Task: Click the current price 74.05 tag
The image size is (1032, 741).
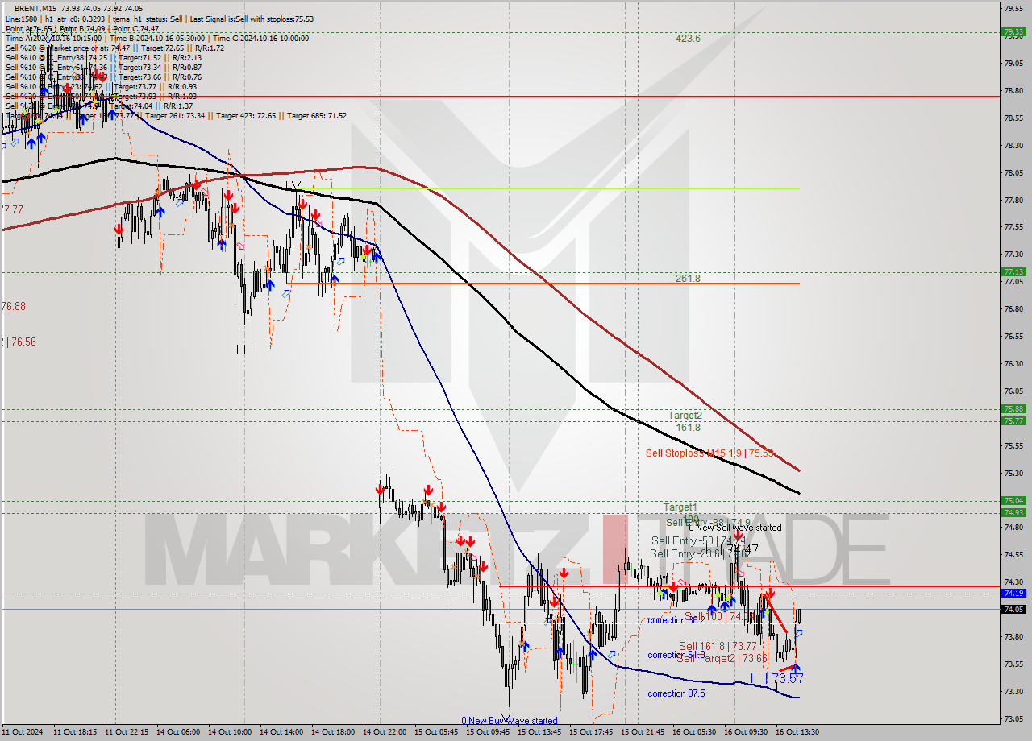Action: click(x=1013, y=609)
